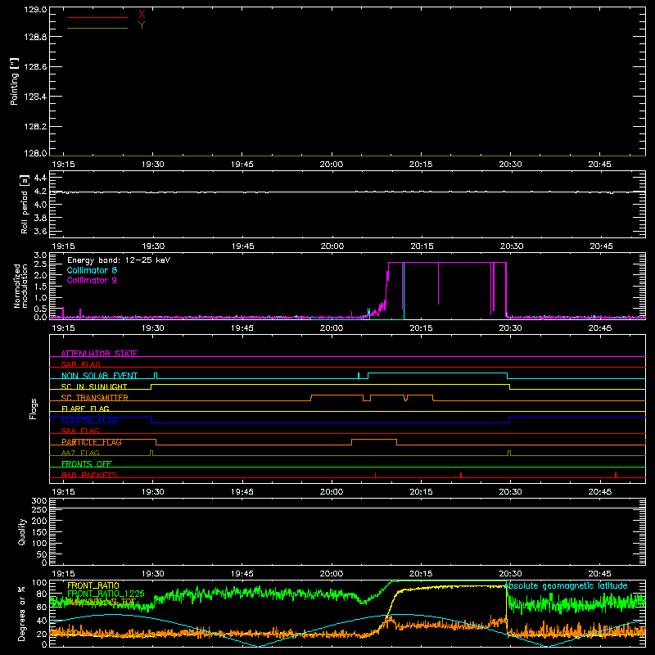Click the 'Quality' vertical axis title
The width and height of the screenshot is (655, 655).
tap(22, 531)
